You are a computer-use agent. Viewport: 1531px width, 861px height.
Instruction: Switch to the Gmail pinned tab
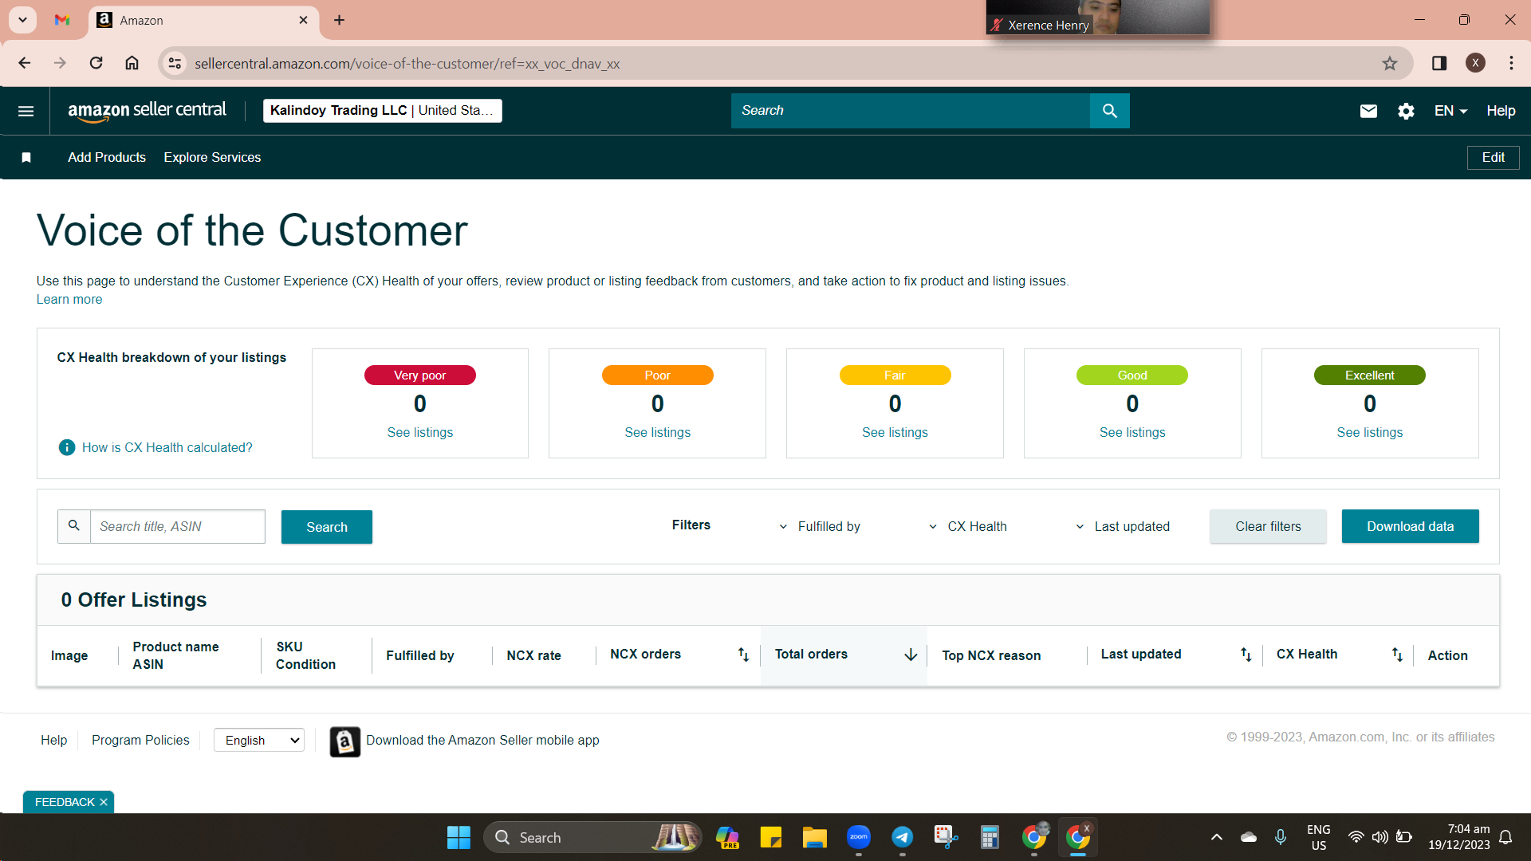[62, 20]
